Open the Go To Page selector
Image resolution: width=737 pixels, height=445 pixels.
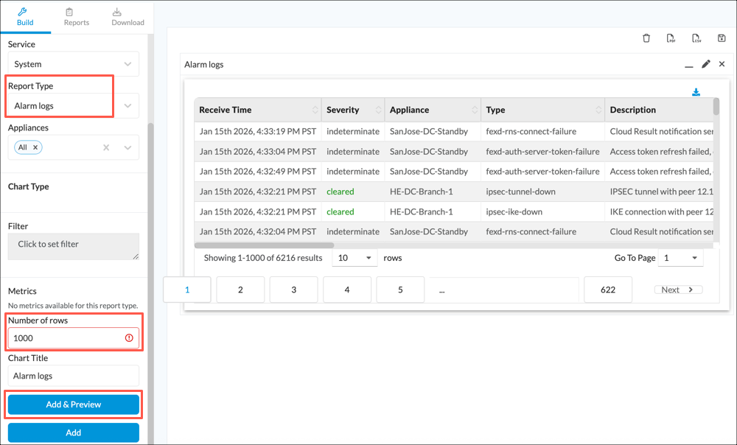pyautogui.click(x=680, y=259)
